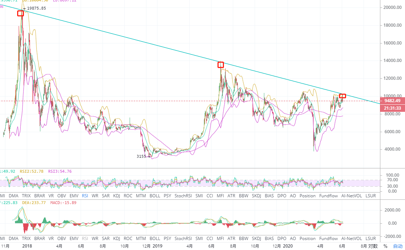Select AI-NetVOL indicator under the RSI pane
The width and height of the screenshot is (405, 250).
tap(351, 196)
